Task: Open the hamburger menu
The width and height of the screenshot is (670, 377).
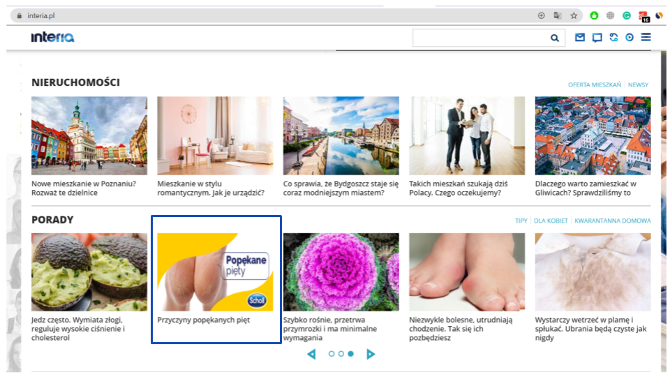Action: pos(646,37)
